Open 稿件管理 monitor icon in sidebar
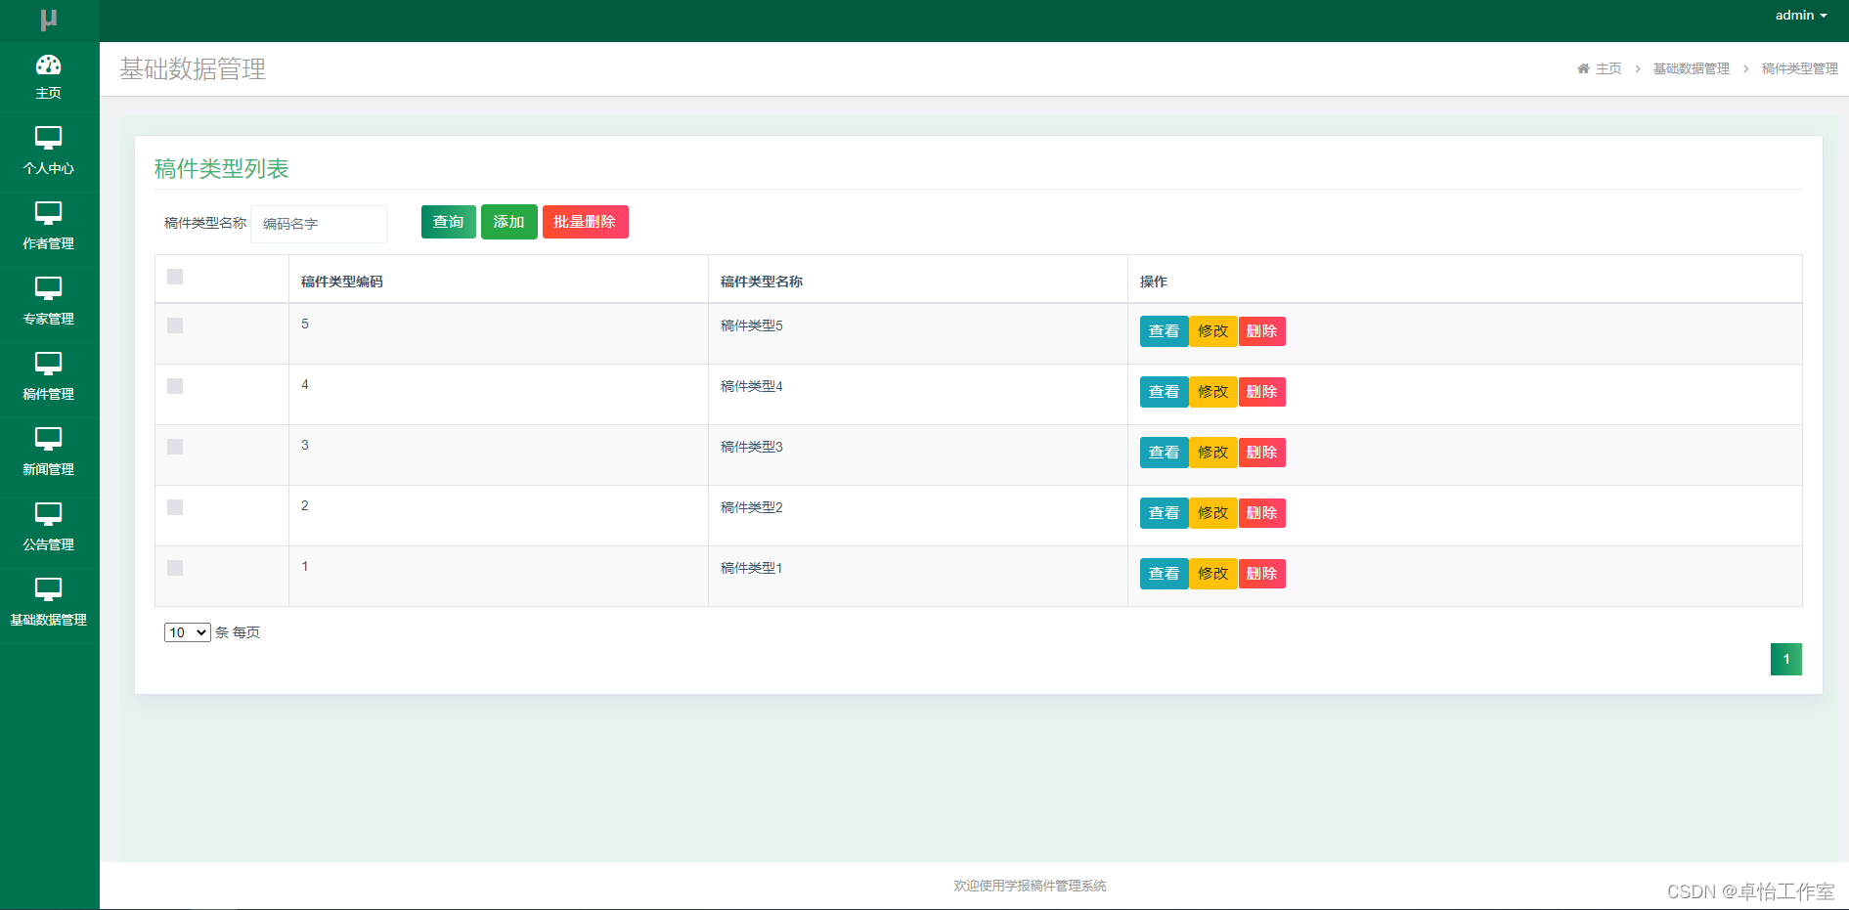The image size is (1849, 910). 48,364
